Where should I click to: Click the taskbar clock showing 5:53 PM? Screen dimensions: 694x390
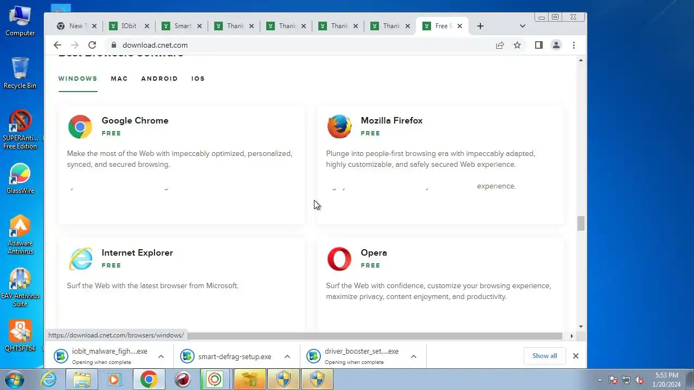(666, 380)
